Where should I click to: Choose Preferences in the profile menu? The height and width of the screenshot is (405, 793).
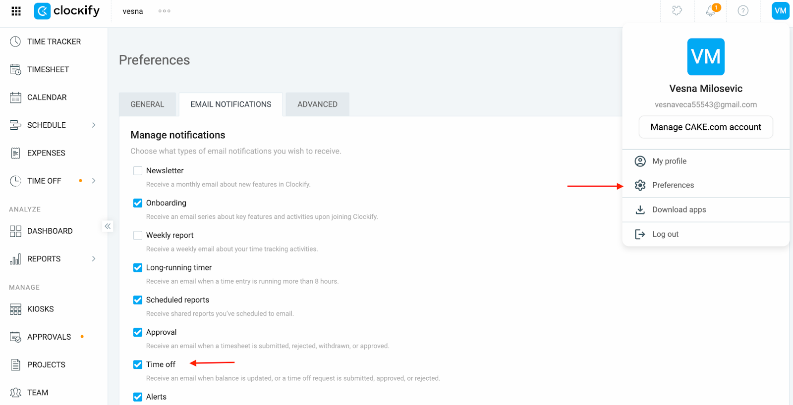pos(706,185)
